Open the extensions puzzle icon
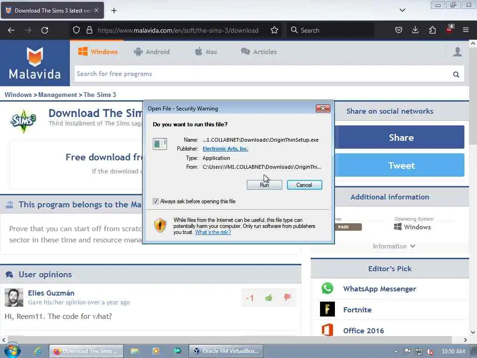This screenshot has width=477, height=358. tap(432, 30)
